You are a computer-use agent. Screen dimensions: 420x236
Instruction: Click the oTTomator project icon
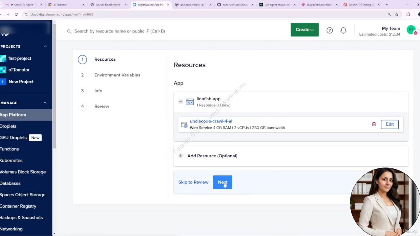[3, 70]
